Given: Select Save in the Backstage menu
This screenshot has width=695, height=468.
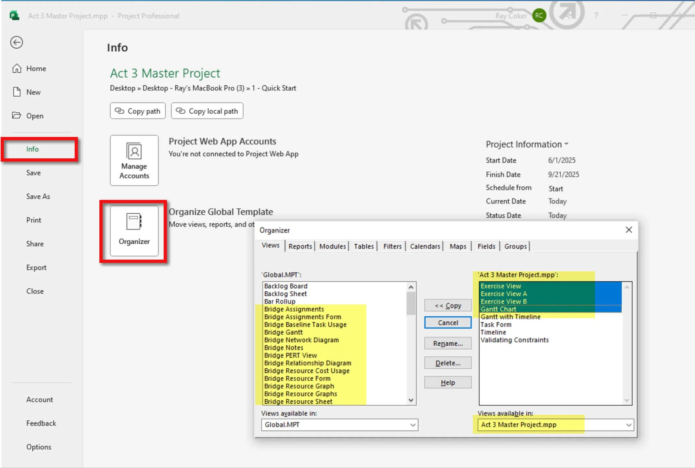Looking at the screenshot, I should pyautogui.click(x=33, y=173).
